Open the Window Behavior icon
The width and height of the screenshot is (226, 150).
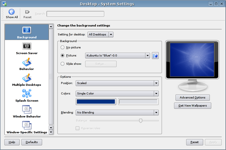click(x=27, y=109)
